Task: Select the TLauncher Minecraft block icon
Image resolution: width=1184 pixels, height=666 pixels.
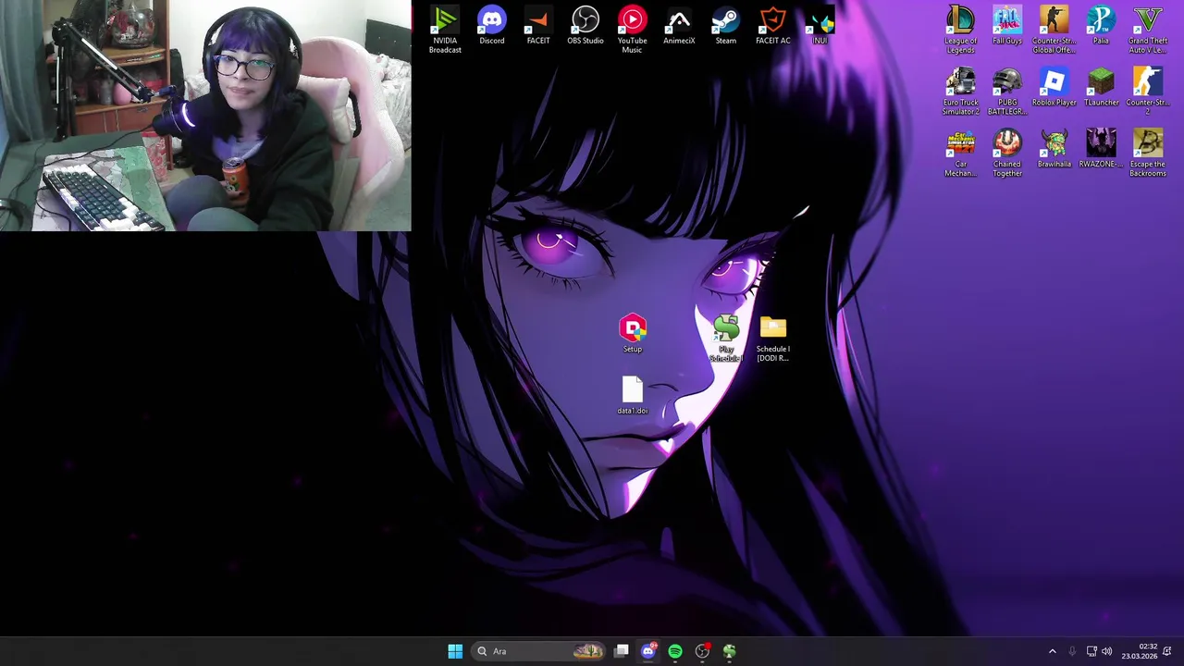Action: coord(1101,88)
